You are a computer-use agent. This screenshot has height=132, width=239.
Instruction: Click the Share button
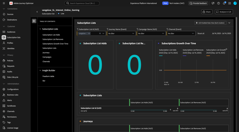pos(207,12)
